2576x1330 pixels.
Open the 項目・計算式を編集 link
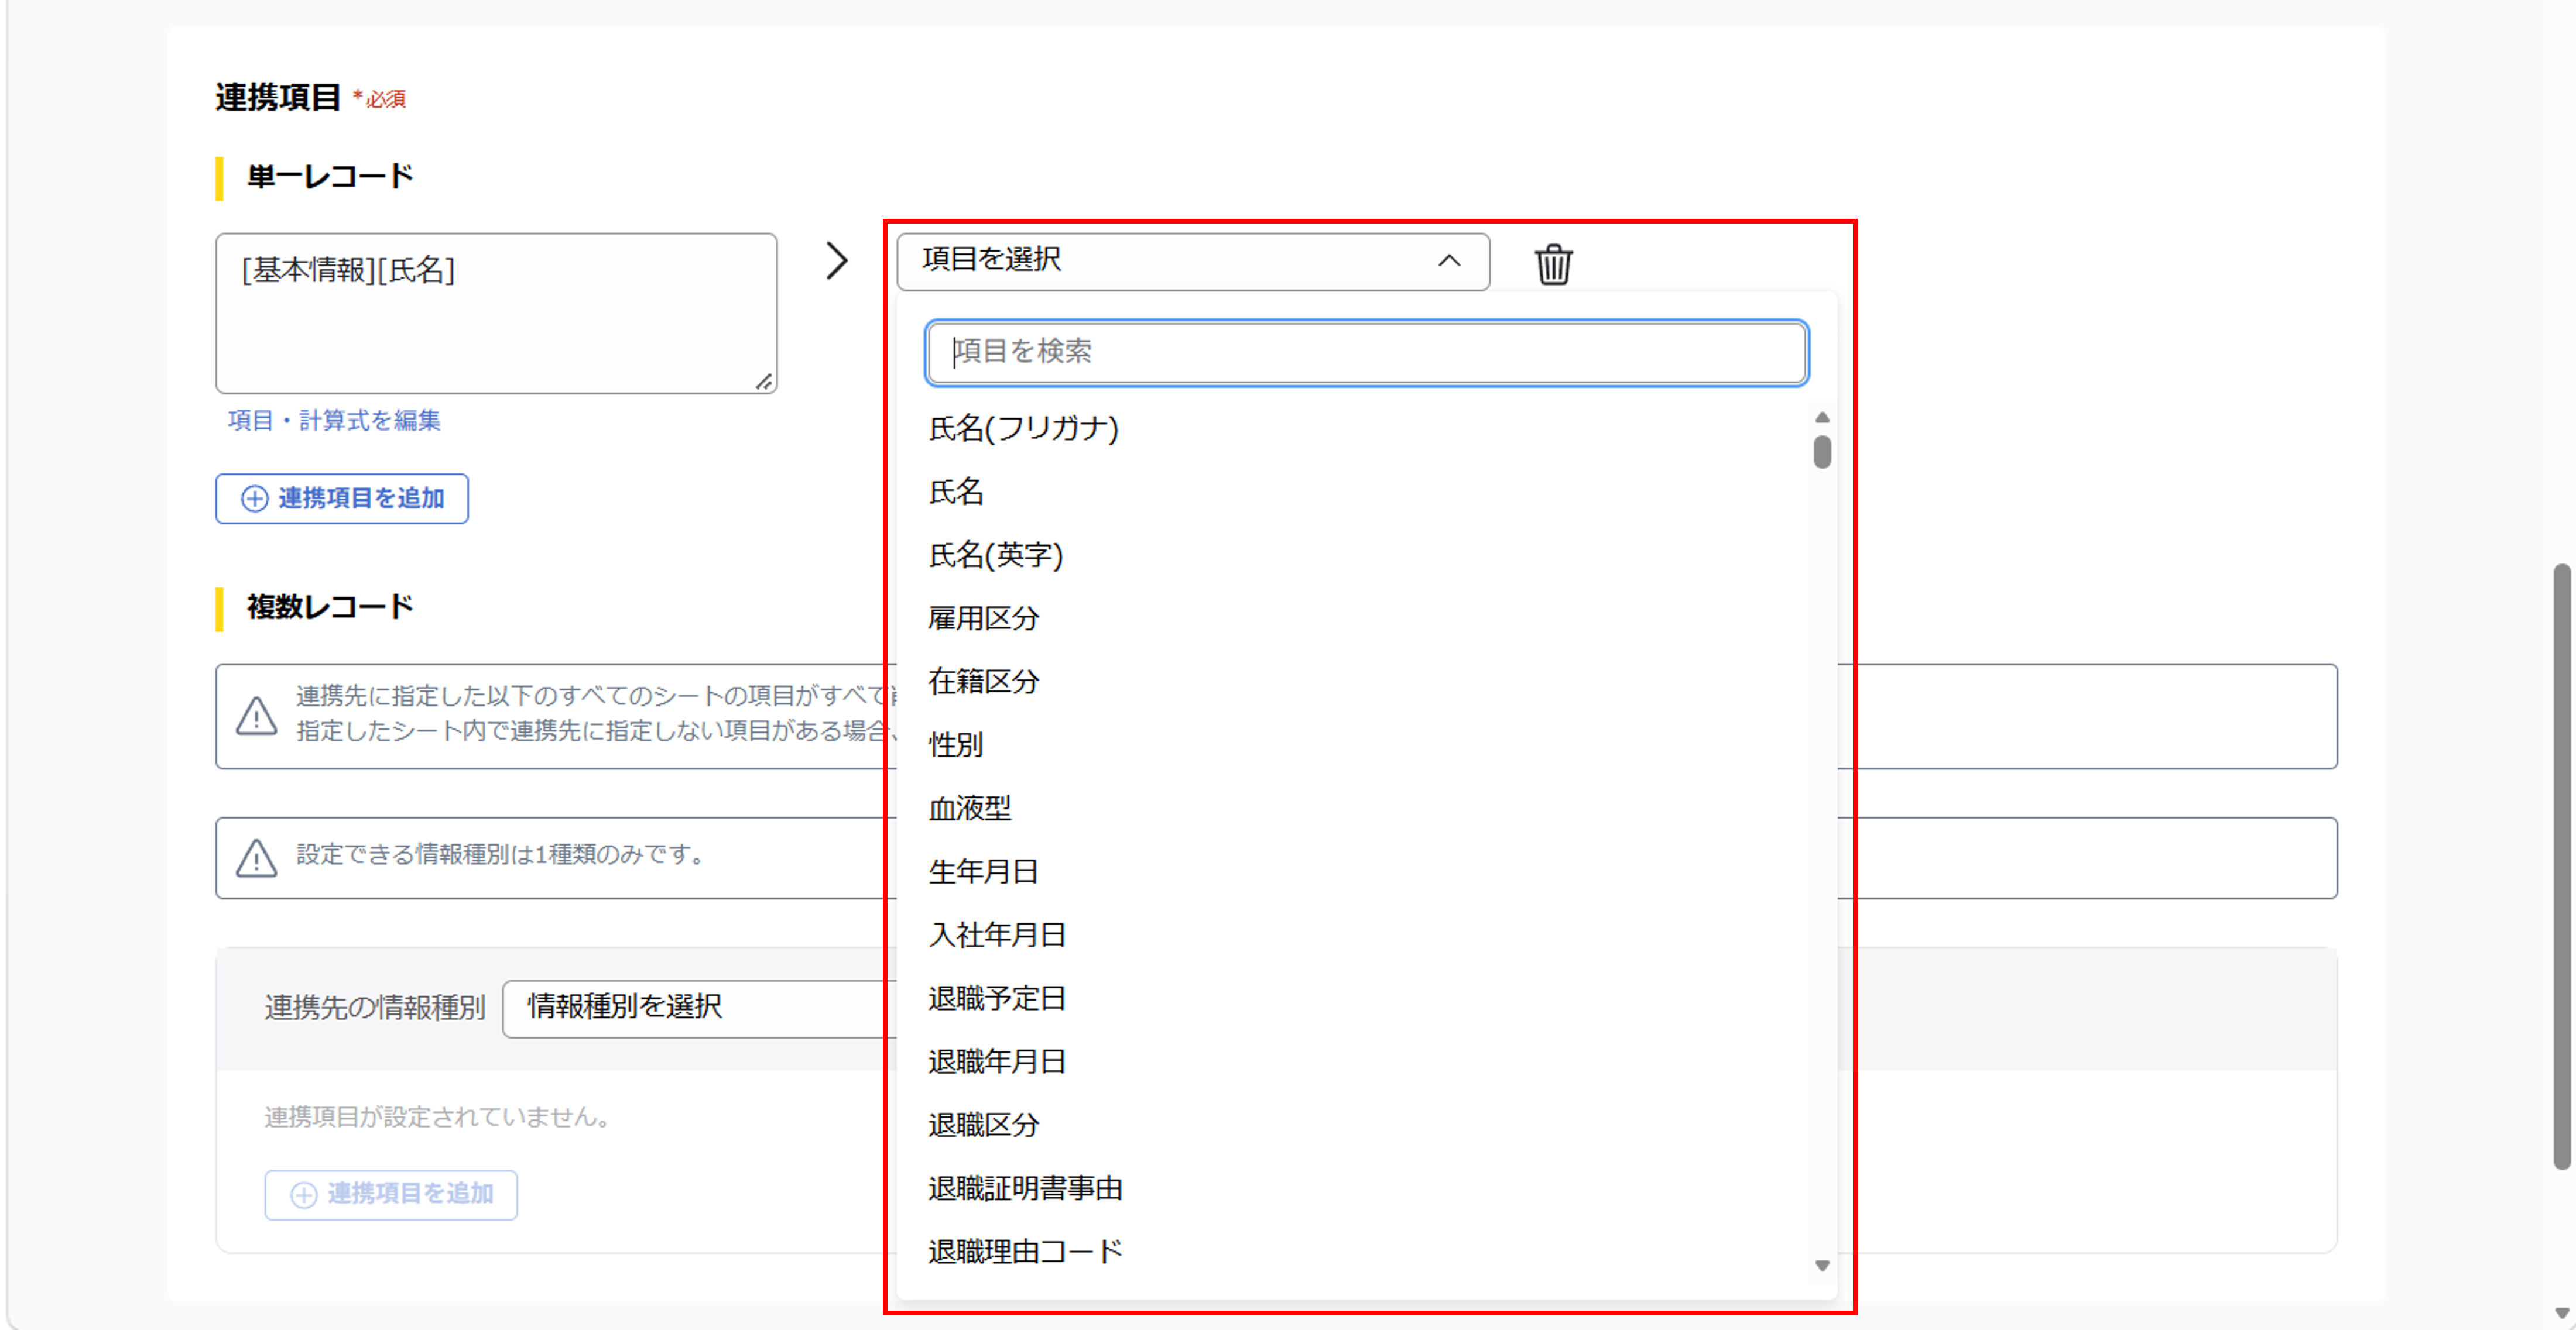[334, 421]
